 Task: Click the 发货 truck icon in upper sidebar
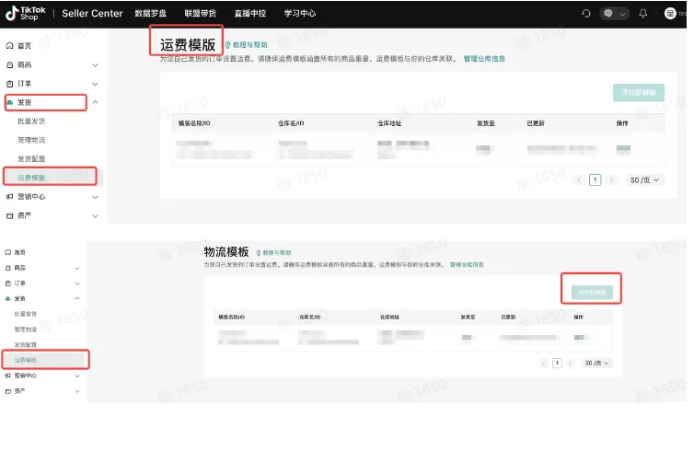[x=9, y=103]
